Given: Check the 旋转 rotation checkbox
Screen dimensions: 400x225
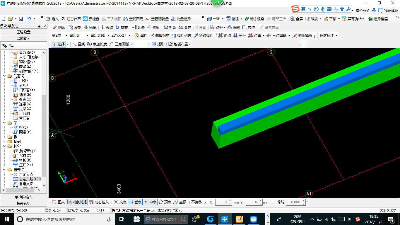Looking at the screenshot, I should pyautogui.click(x=273, y=202).
